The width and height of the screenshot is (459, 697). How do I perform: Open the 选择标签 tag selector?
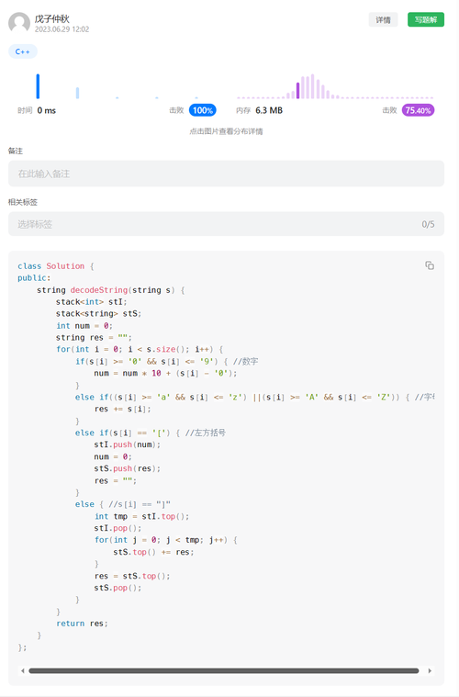[x=226, y=224]
